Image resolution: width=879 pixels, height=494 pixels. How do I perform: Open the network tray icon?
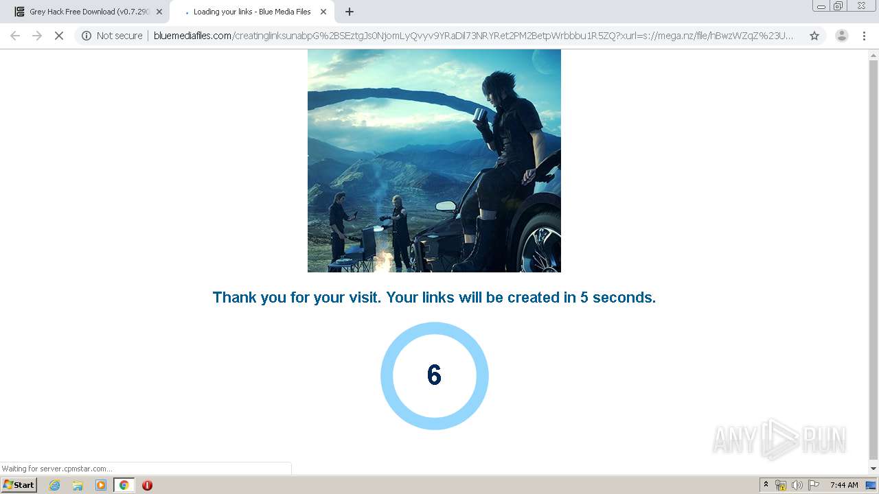[x=781, y=485]
